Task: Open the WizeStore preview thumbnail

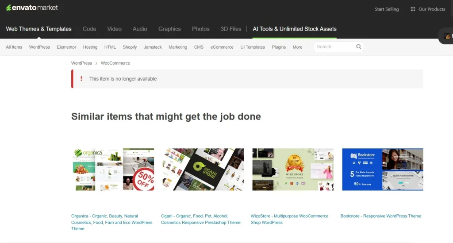Action: (293, 170)
